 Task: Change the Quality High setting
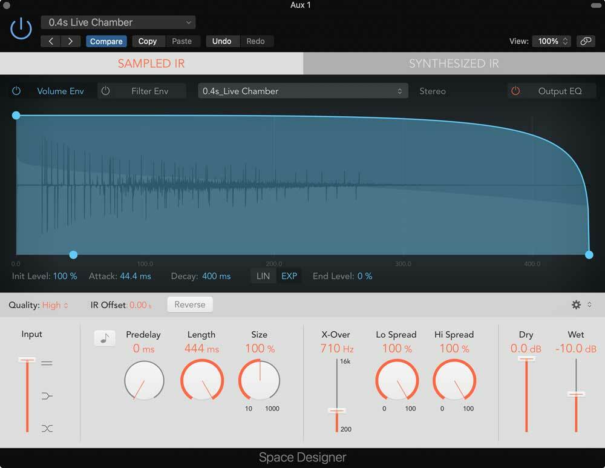point(55,305)
